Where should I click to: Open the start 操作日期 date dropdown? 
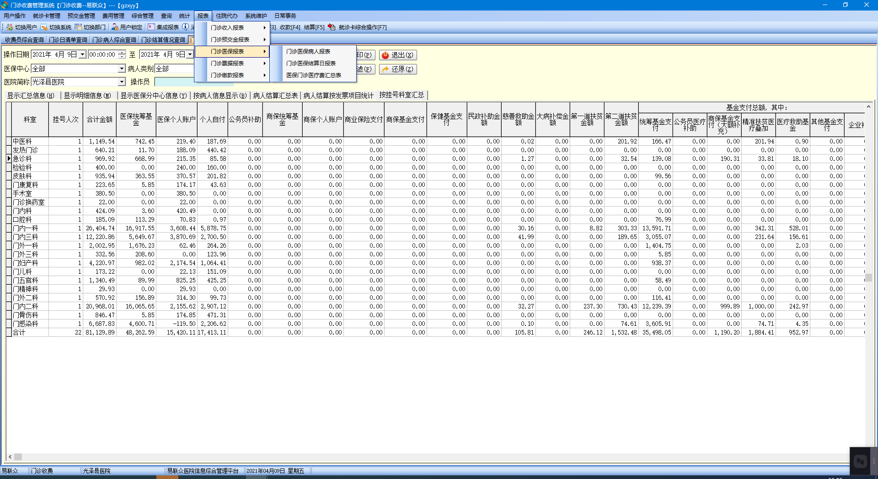point(82,55)
